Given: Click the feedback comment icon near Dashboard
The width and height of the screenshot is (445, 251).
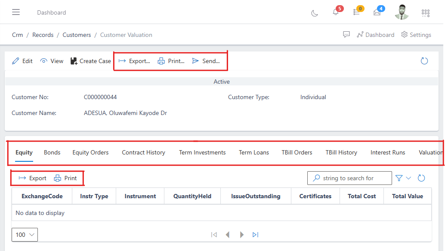Looking at the screenshot, I should click(x=346, y=34).
